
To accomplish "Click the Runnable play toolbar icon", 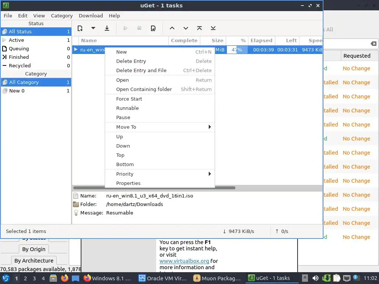I will pos(125,28).
